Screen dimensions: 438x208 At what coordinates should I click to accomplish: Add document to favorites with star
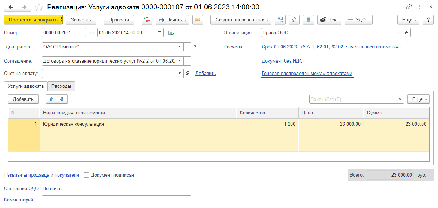point(39,7)
